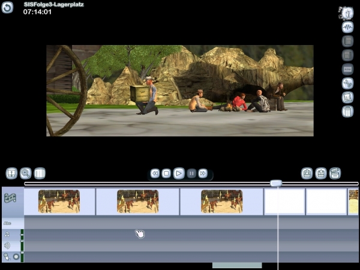360x270 pixels.
Task: Select the second blank white clip
Action: pyautogui.click(x=326, y=202)
